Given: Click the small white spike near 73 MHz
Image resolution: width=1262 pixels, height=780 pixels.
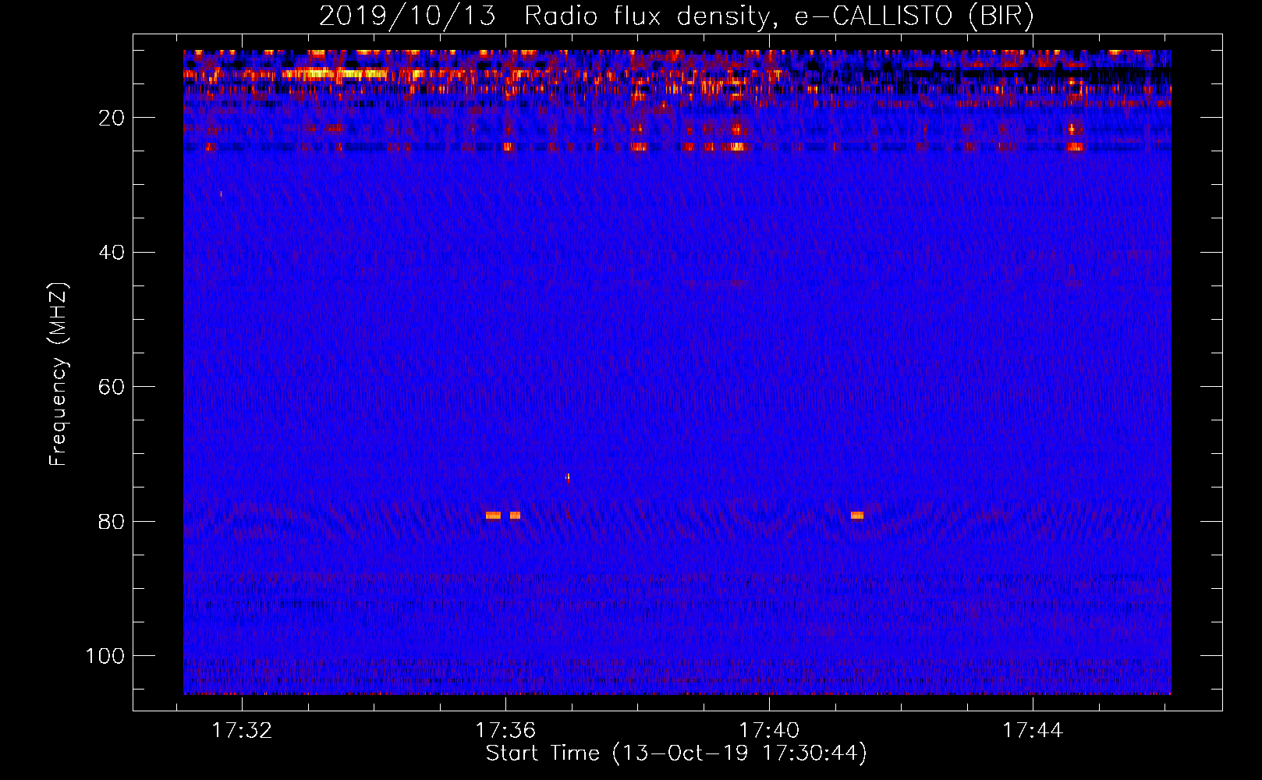Looking at the screenshot, I should tap(568, 477).
